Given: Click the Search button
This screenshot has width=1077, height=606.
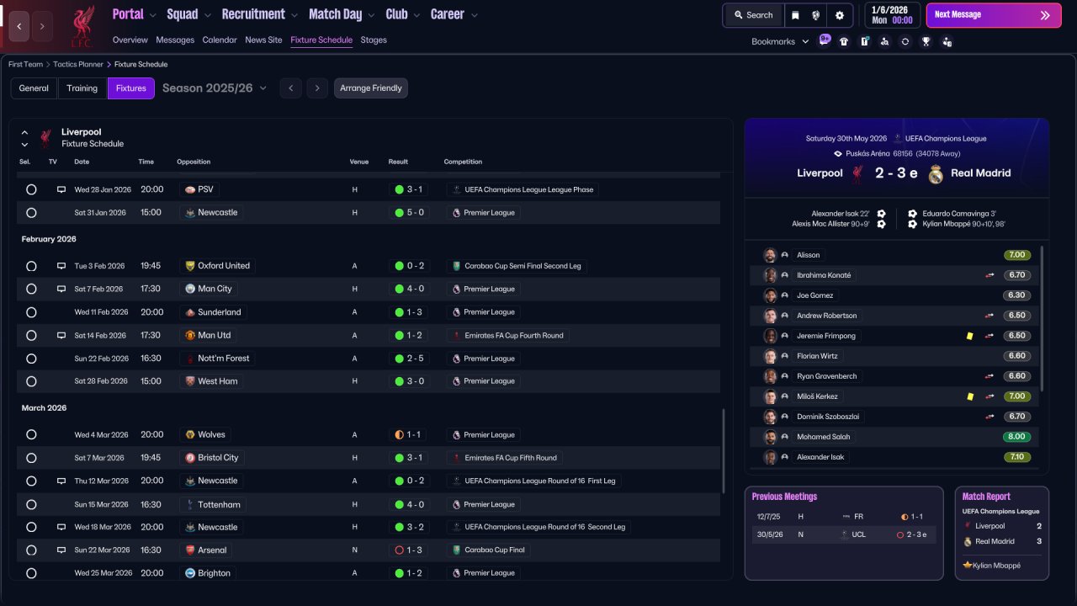Looking at the screenshot, I should (753, 15).
